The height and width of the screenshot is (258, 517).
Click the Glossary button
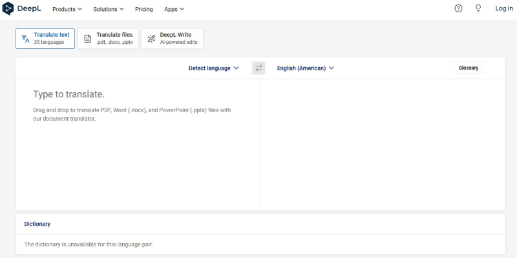point(468,68)
